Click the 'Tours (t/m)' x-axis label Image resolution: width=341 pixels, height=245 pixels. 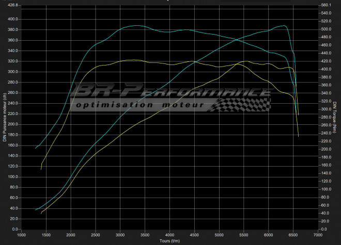point(169,240)
